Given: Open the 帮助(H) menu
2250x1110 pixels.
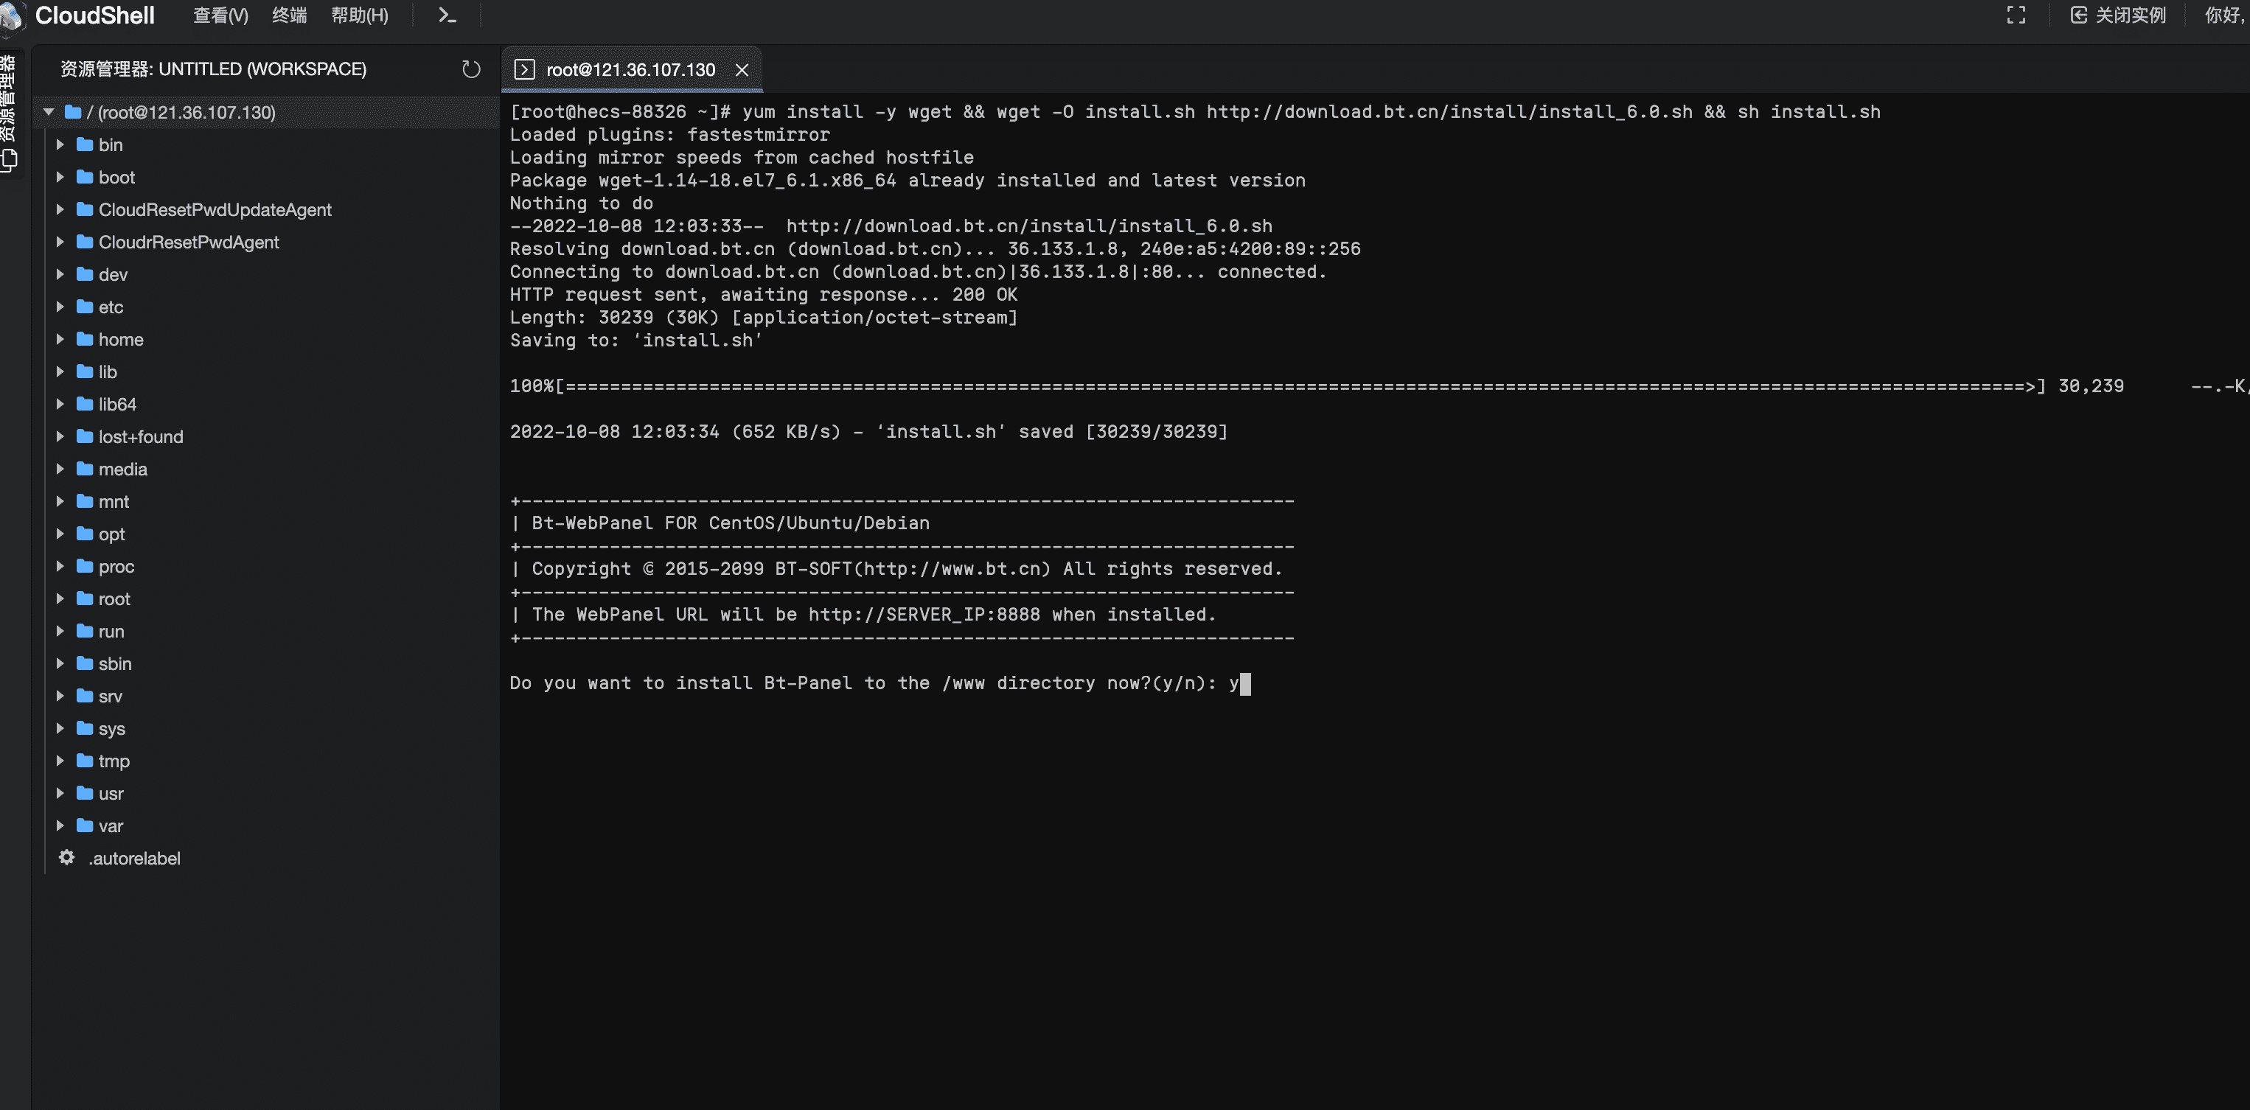Looking at the screenshot, I should click(x=359, y=15).
